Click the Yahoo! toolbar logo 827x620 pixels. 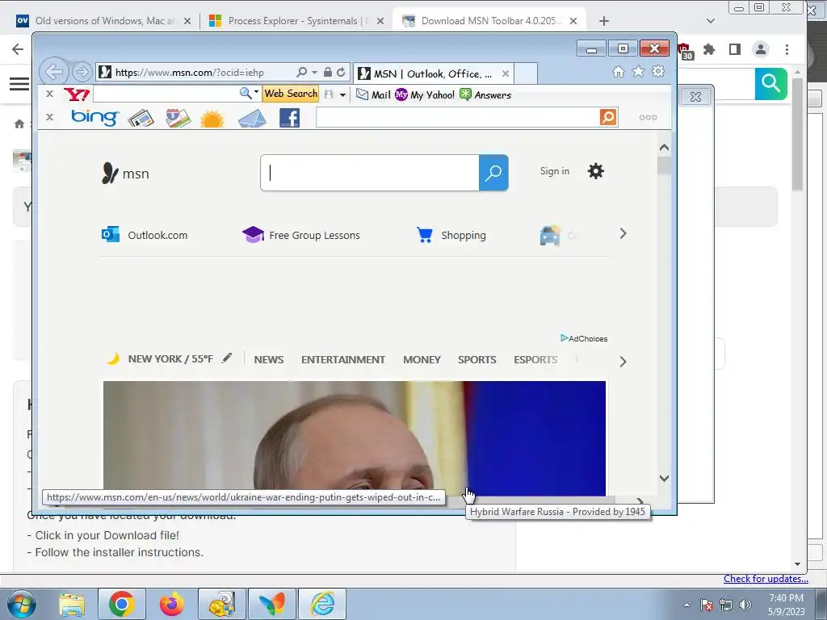click(77, 94)
